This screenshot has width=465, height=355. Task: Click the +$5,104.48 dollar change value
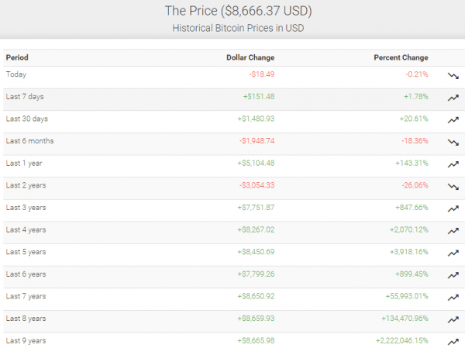(x=256, y=163)
